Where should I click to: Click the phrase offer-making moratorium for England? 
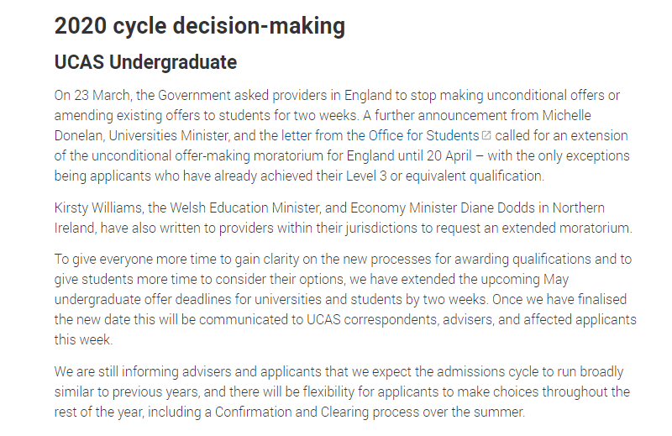click(286, 155)
